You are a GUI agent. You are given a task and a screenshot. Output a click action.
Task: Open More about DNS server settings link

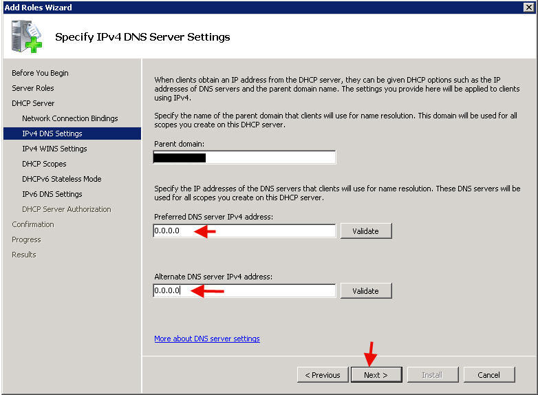point(207,339)
